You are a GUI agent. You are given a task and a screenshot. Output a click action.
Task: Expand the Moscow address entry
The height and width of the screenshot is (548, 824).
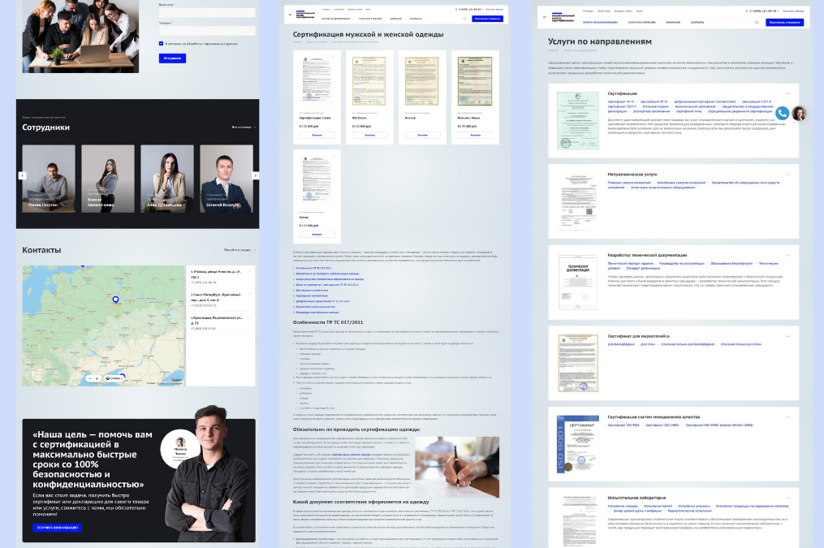(x=250, y=272)
